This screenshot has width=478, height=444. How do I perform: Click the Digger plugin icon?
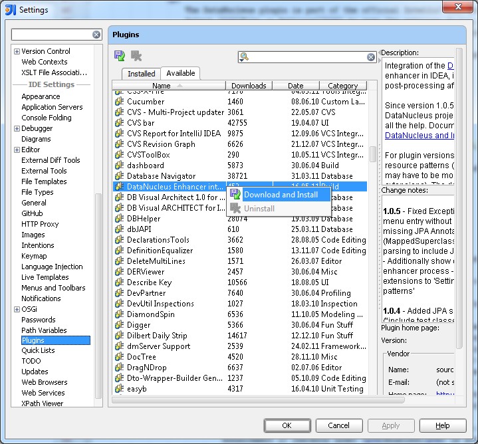click(x=119, y=324)
